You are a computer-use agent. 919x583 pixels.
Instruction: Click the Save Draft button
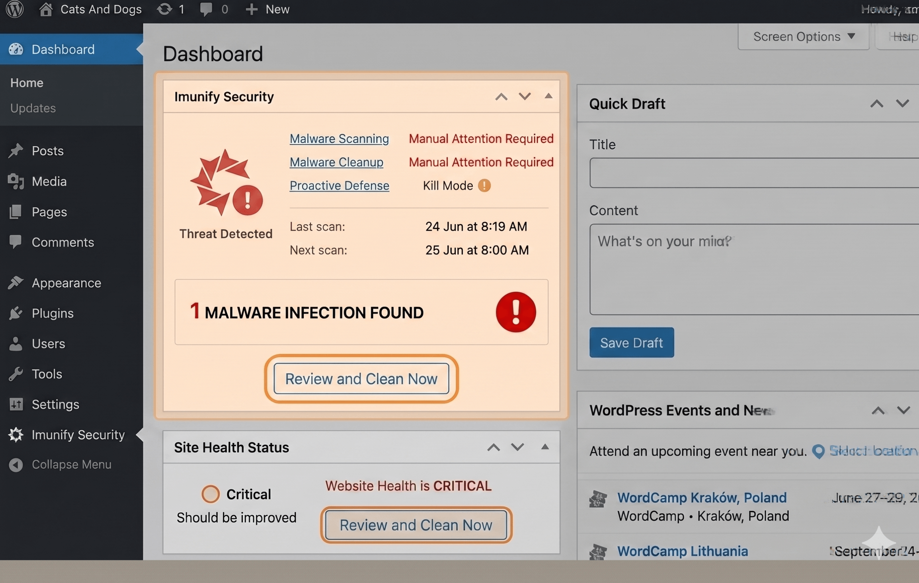point(631,342)
